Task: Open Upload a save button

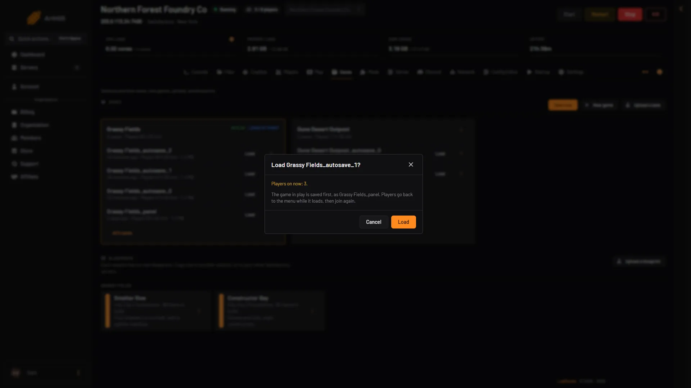Action: (x=643, y=105)
